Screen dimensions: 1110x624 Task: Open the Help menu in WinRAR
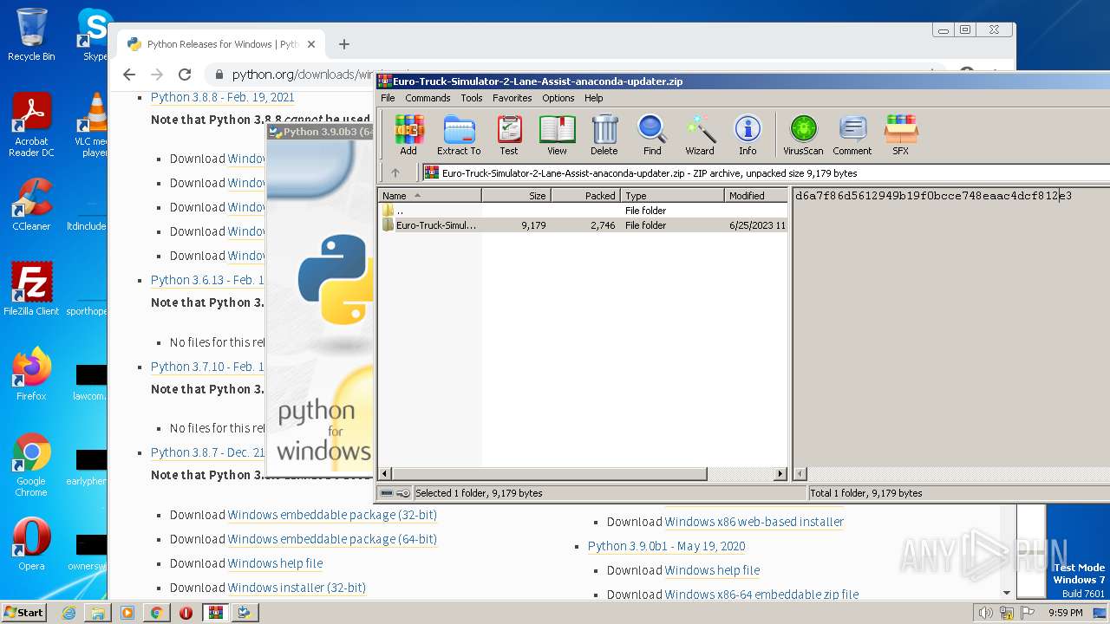coord(594,98)
